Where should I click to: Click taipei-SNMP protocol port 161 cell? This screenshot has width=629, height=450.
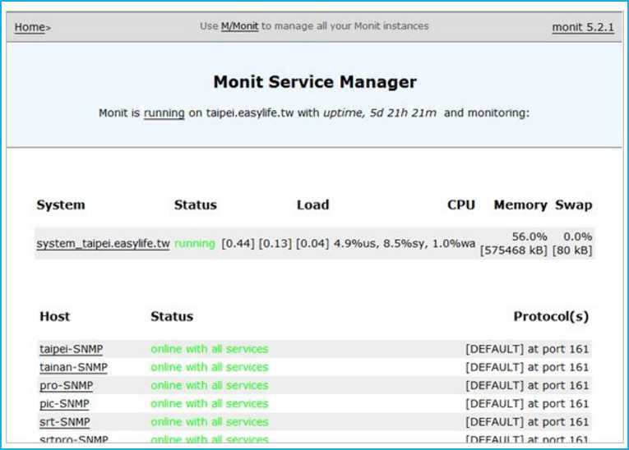pyautogui.click(x=527, y=349)
